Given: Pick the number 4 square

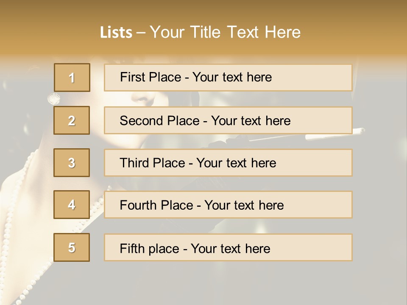Looking at the screenshot, I should point(72,205).
